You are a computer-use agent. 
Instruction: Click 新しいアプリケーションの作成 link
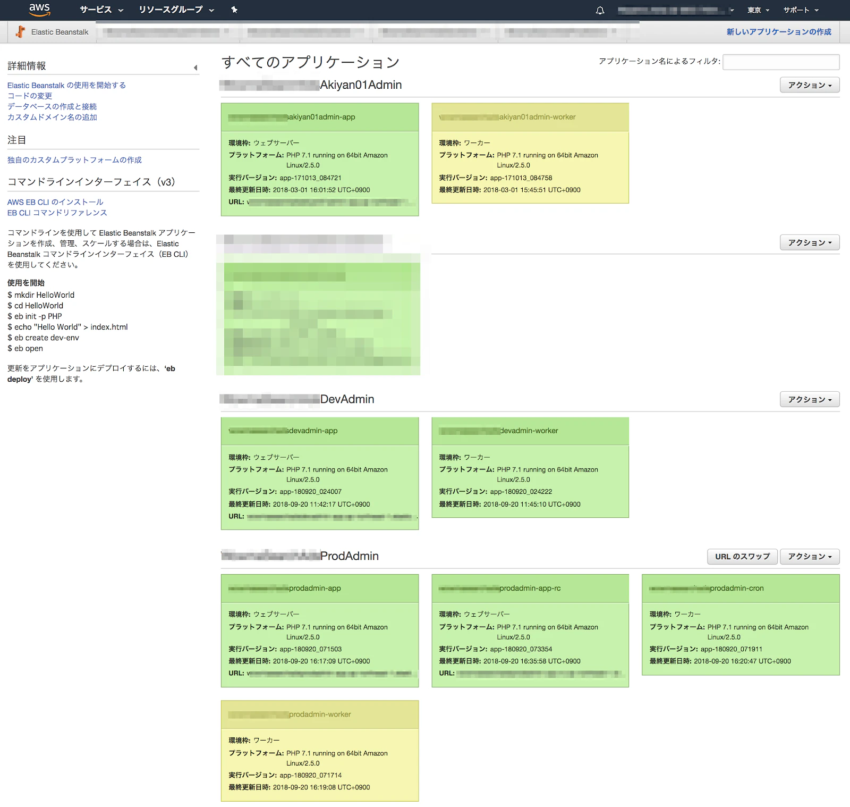tap(779, 32)
